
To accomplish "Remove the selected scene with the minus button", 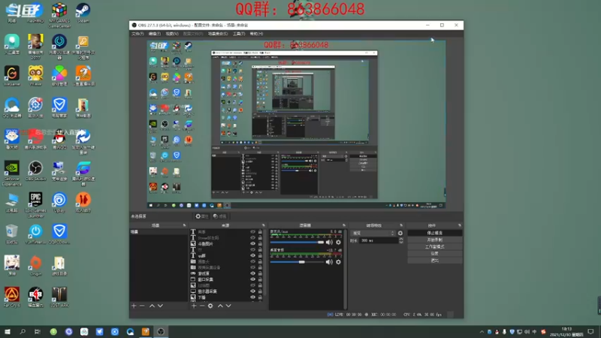I will pyautogui.click(x=142, y=306).
